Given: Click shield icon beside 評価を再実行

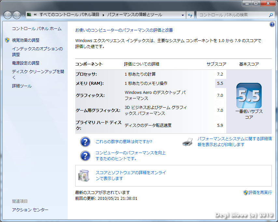Looking at the screenshot, I should 245,193.
